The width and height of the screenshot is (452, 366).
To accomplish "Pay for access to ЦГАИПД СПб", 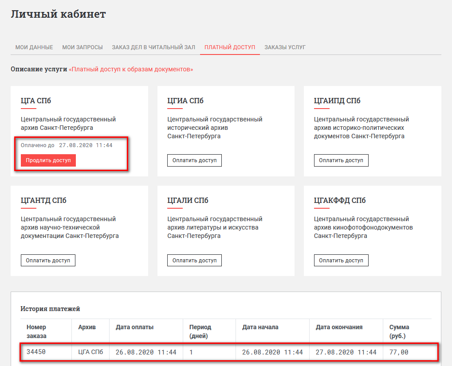I will coord(341,160).
